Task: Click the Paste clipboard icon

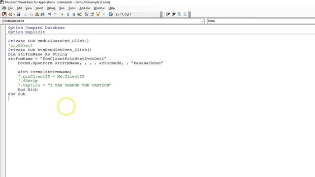Action: [x=37, y=14]
